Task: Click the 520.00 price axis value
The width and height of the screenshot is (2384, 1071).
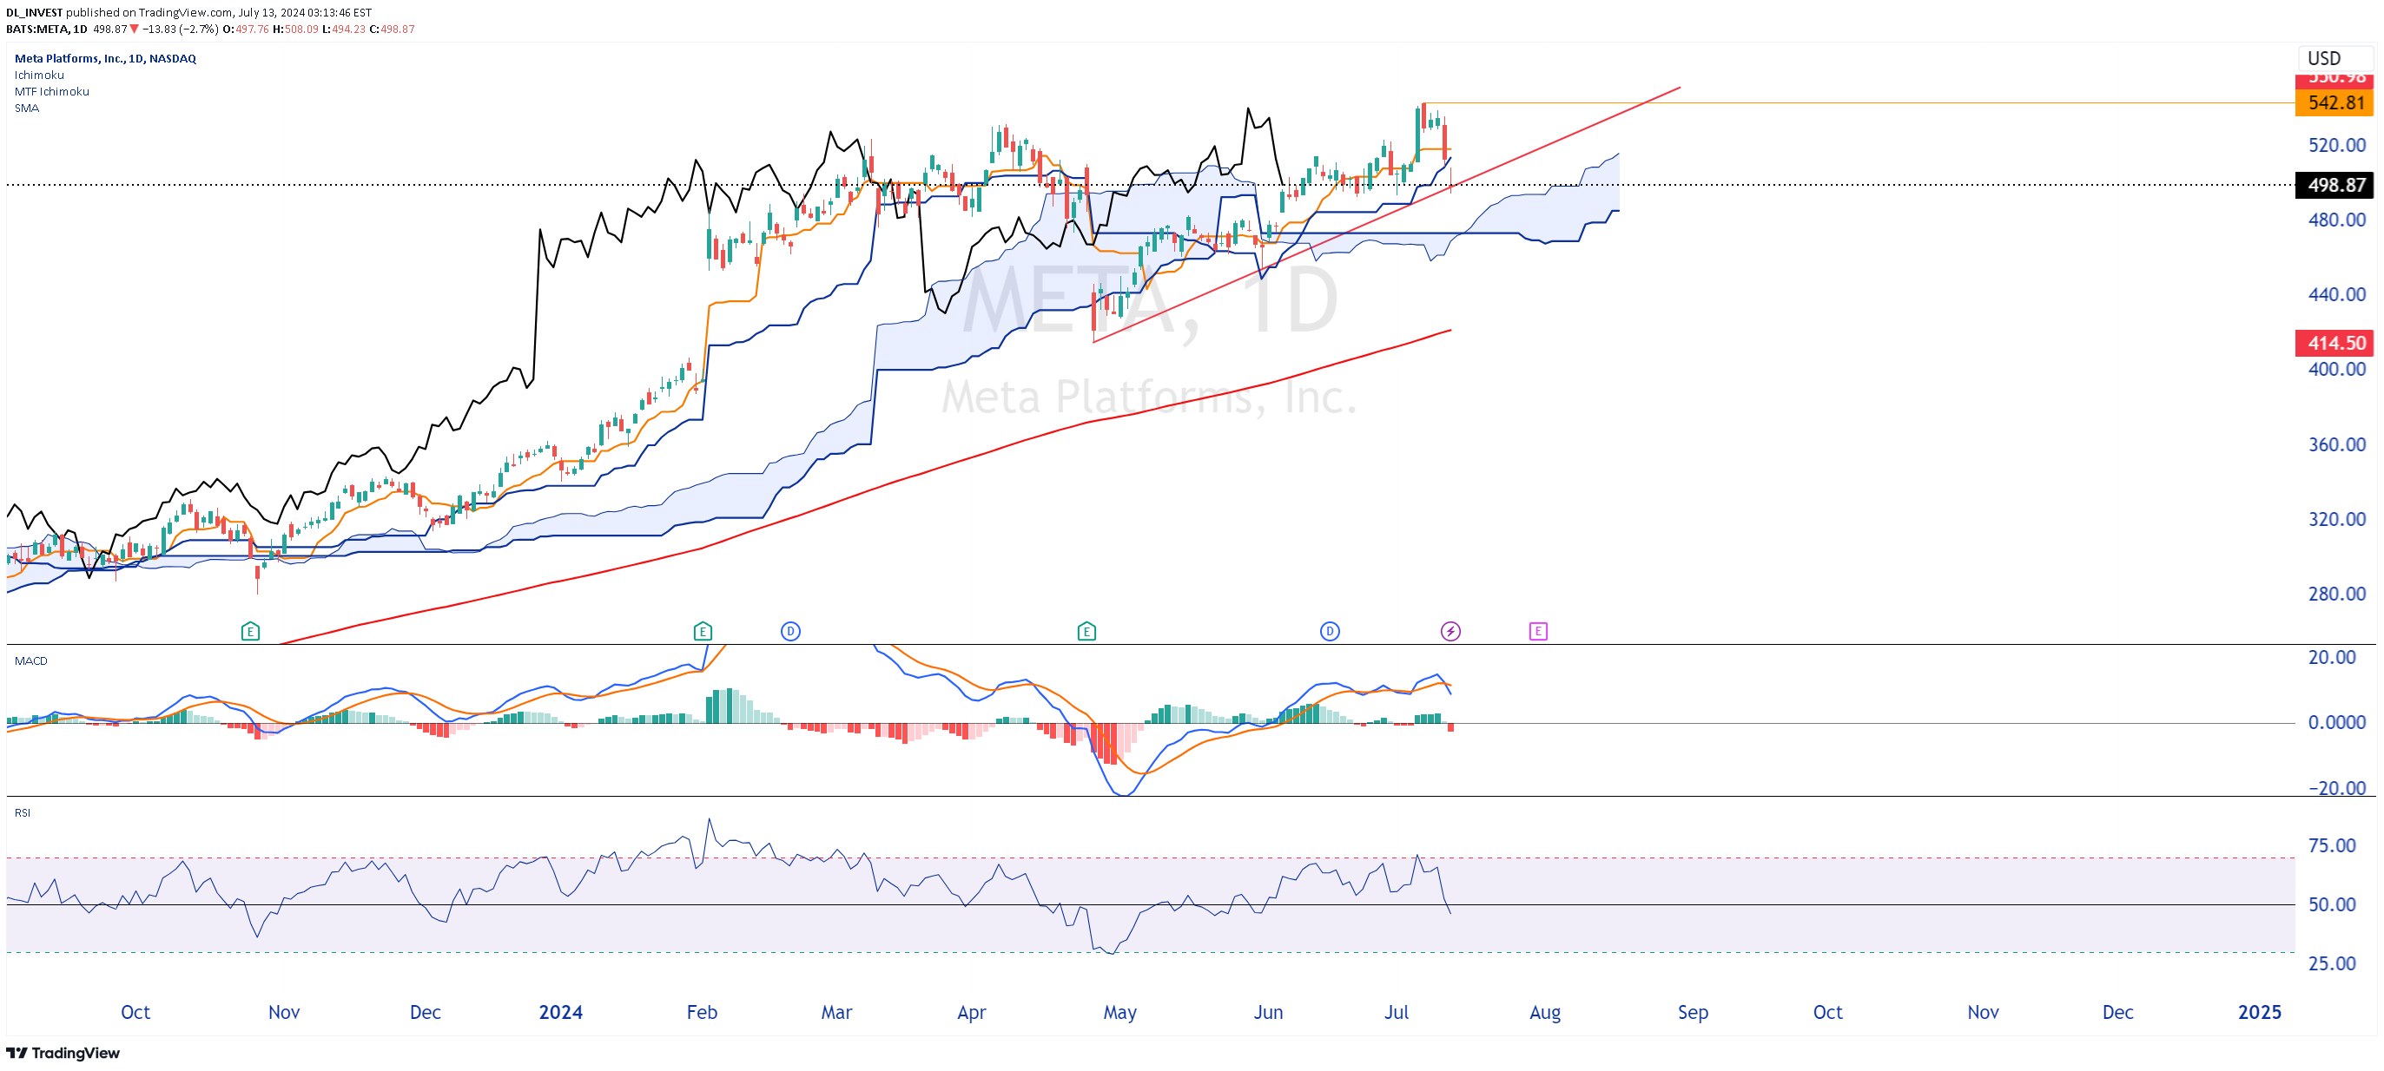Action: (x=2337, y=145)
